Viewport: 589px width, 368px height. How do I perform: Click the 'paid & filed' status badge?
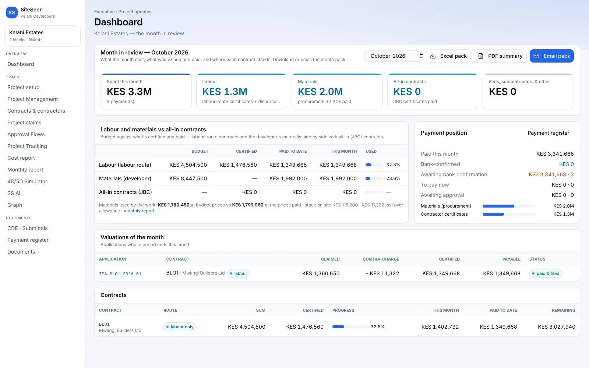click(546, 273)
